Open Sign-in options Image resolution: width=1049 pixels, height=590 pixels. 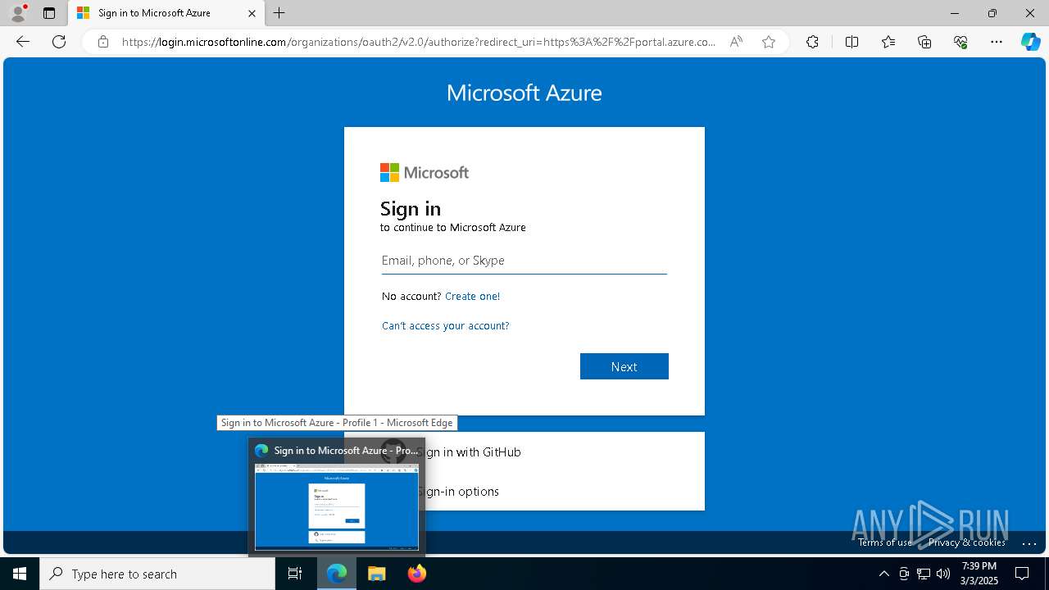[524, 491]
